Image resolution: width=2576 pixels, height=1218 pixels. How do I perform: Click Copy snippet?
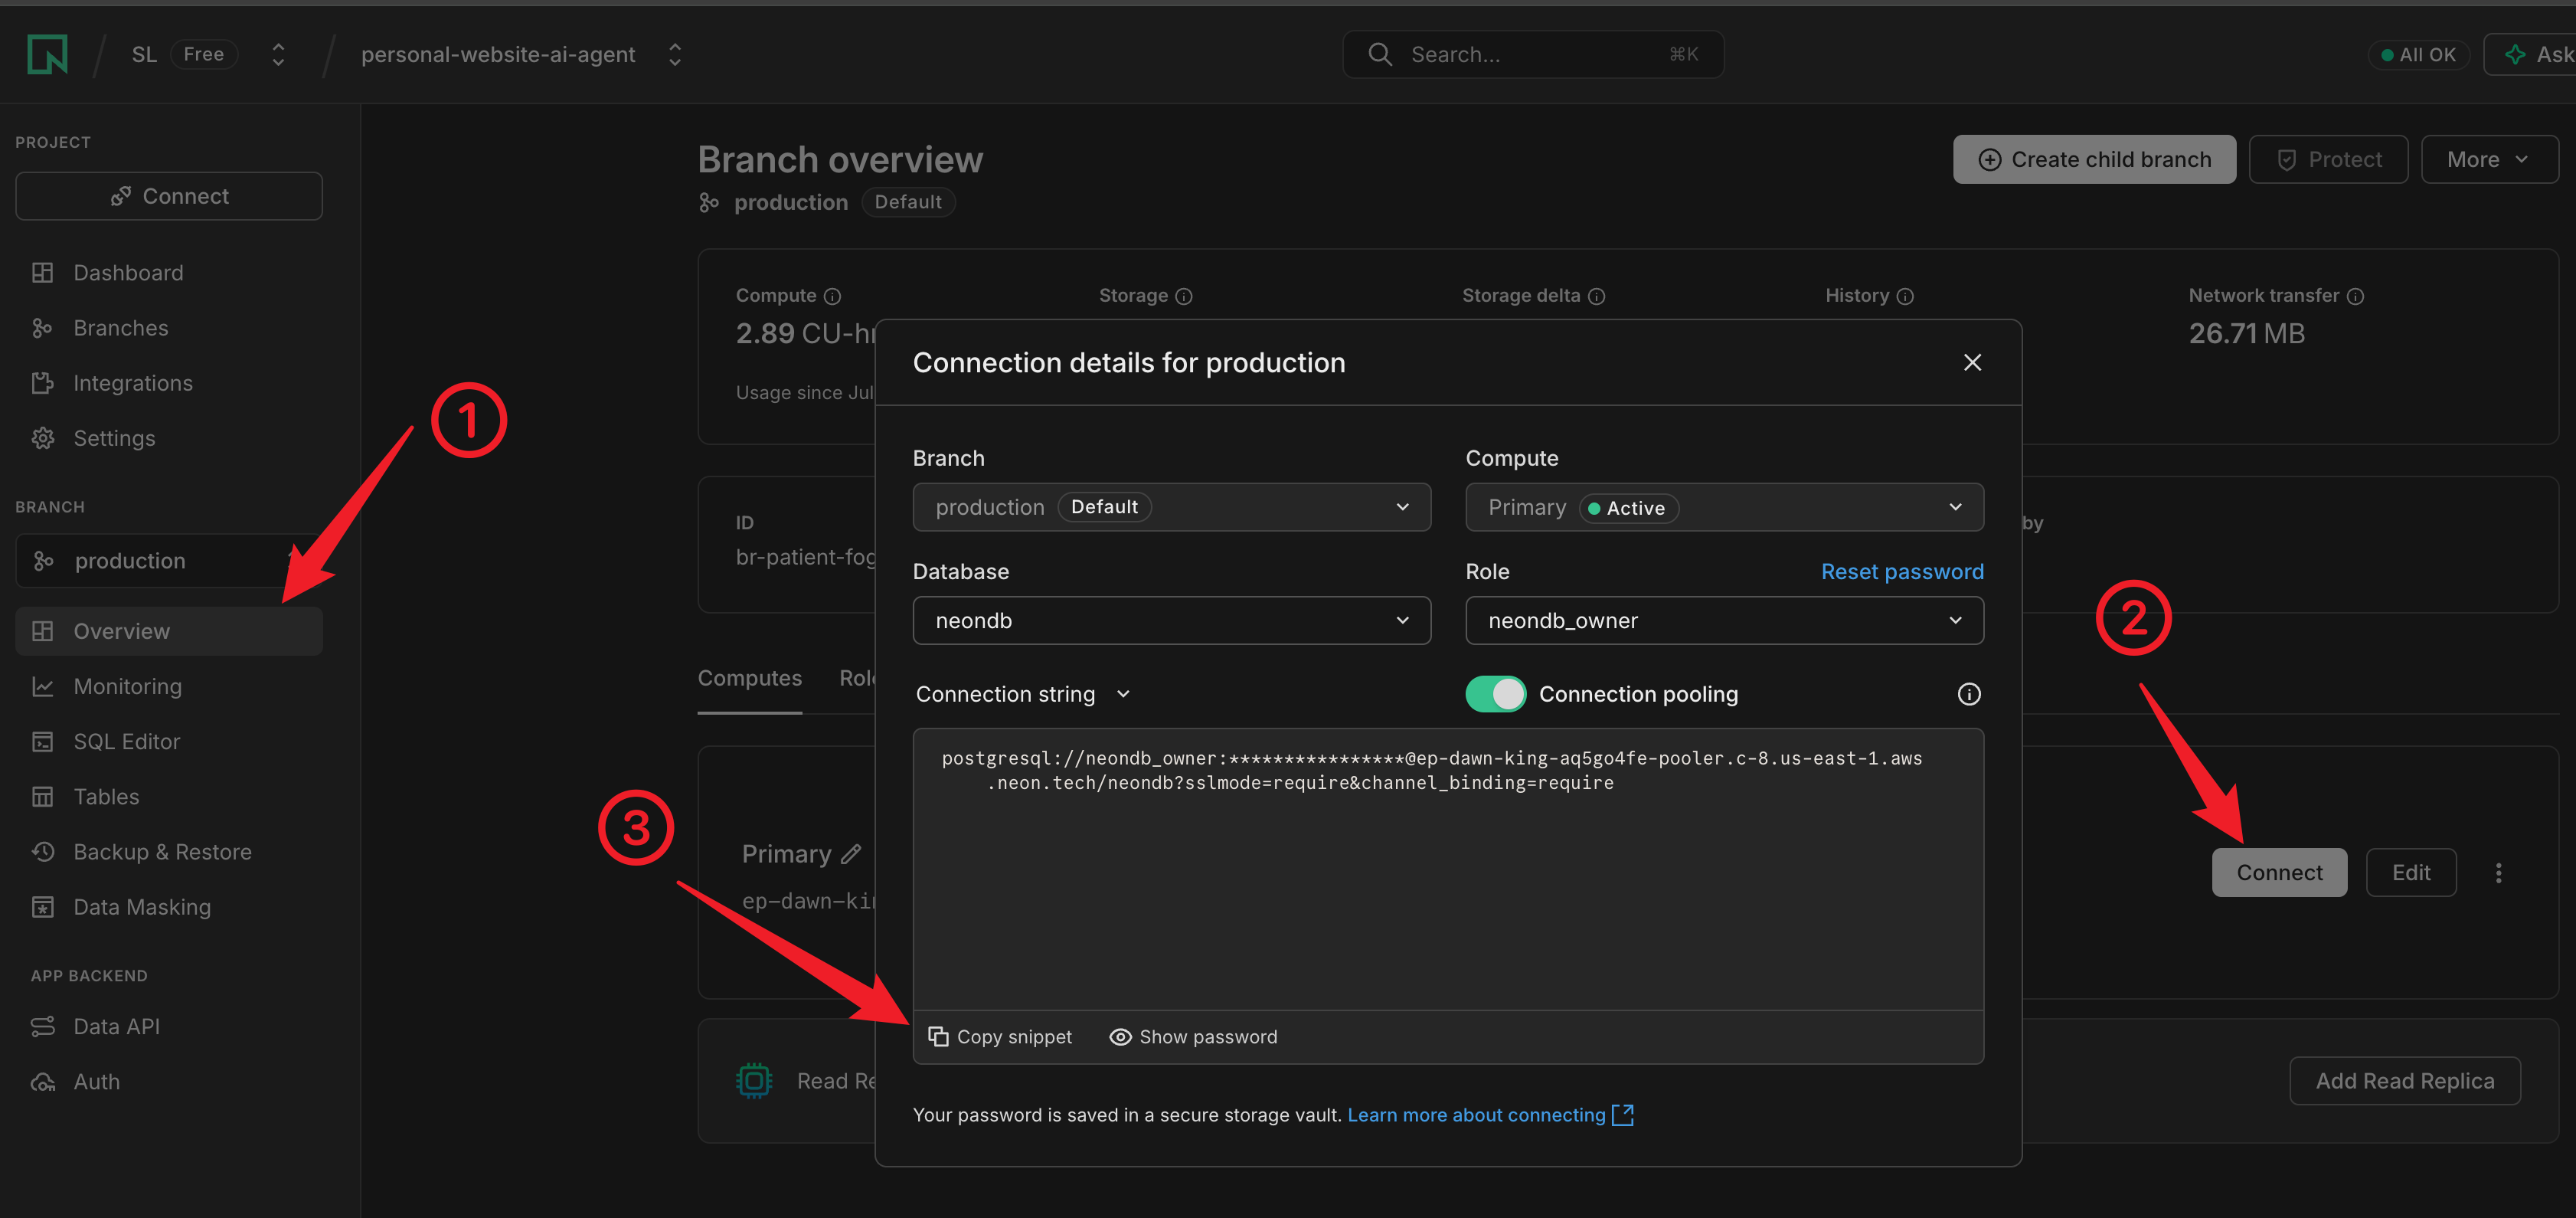[1000, 1036]
